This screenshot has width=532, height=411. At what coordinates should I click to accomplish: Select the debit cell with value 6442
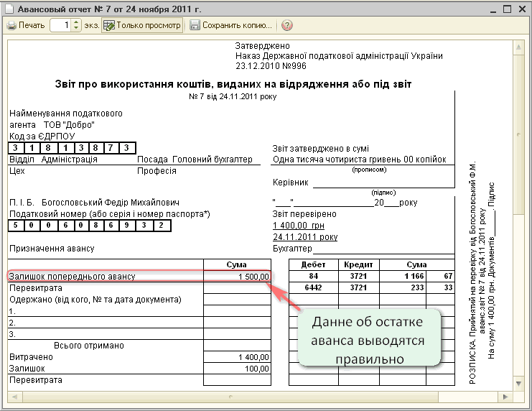coord(313,287)
